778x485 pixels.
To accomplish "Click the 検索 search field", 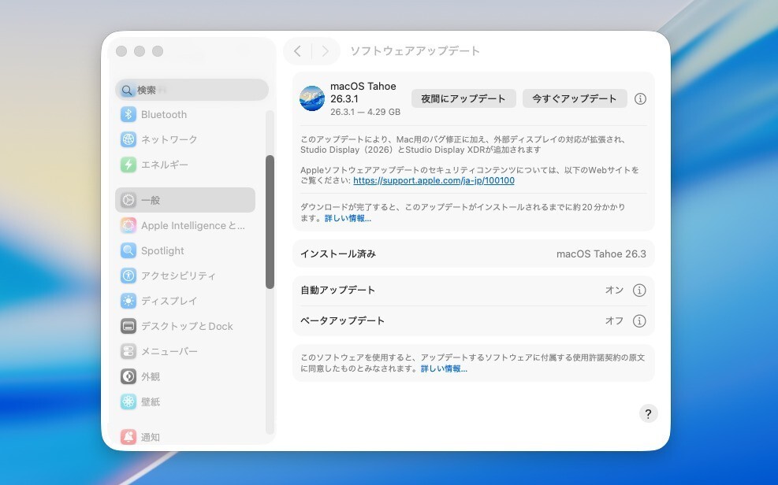I will (x=192, y=91).
